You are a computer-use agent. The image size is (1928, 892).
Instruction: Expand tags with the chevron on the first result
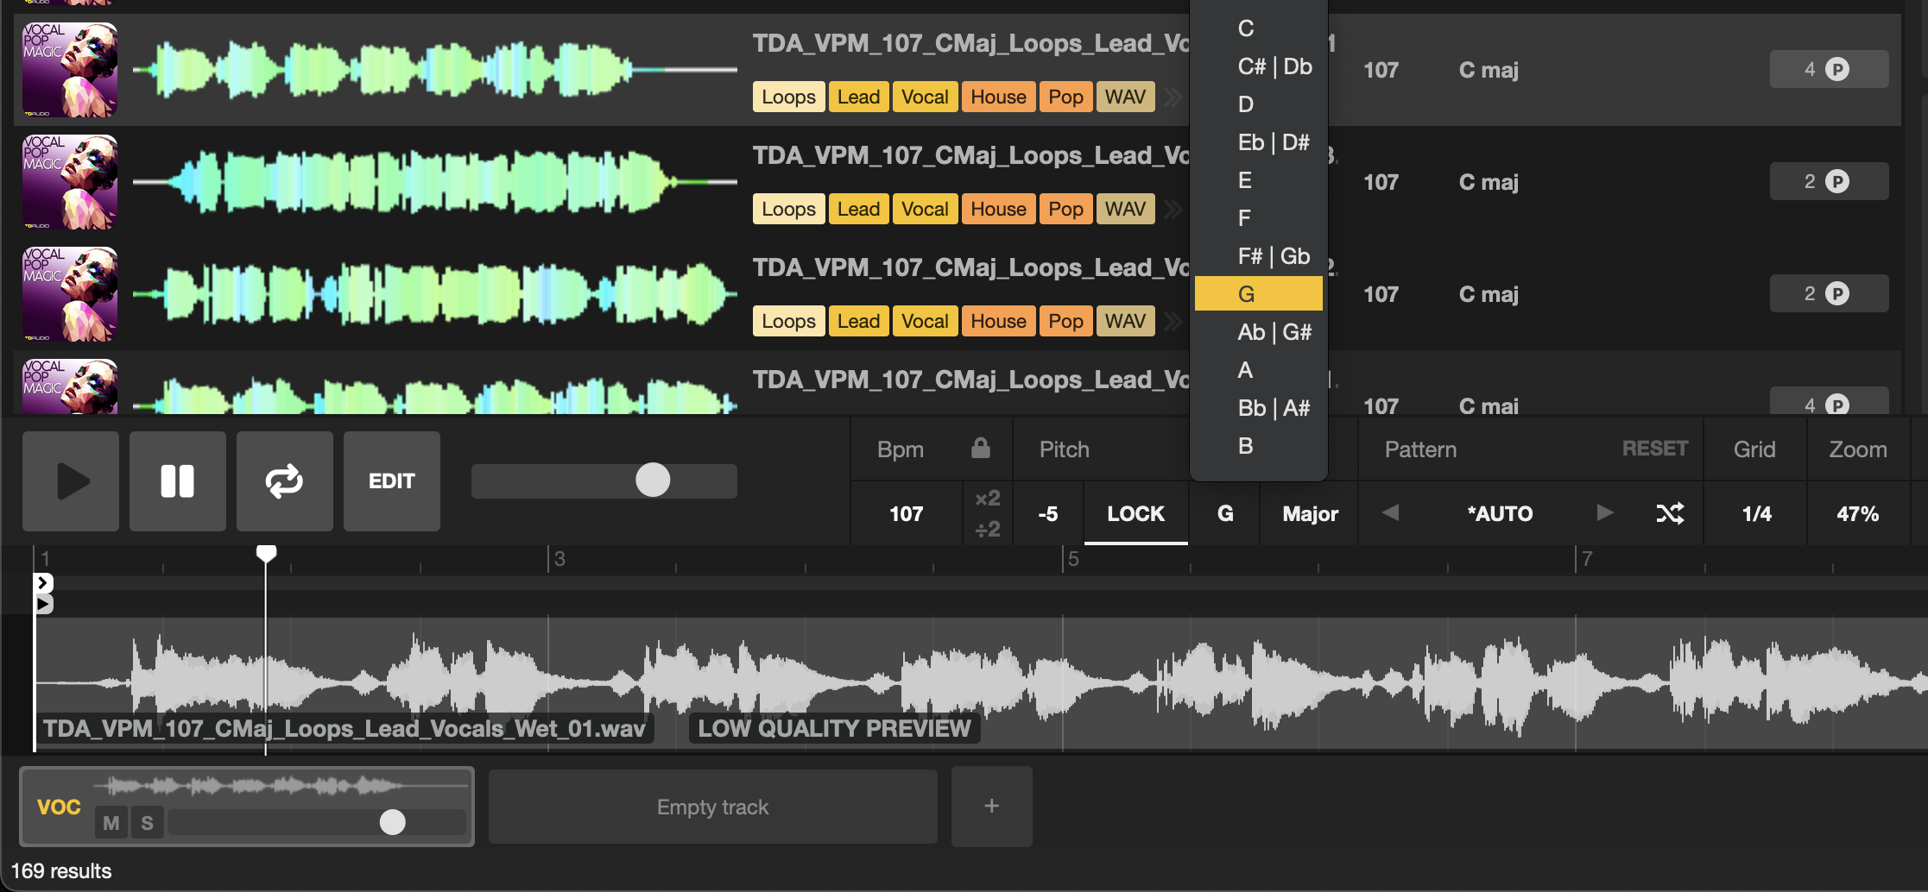(x=1173, y=97)
